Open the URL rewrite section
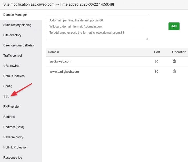Image resolution: width=188 pixels, height=162 pixels. [11, 66]
